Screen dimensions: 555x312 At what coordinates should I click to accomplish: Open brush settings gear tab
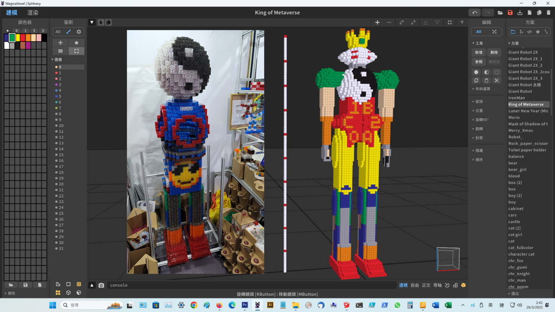click(x=79, y=32)
